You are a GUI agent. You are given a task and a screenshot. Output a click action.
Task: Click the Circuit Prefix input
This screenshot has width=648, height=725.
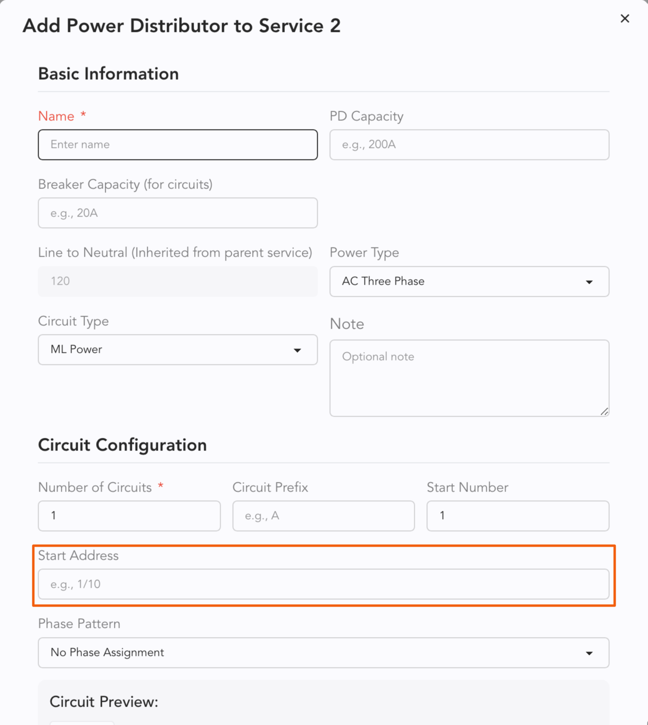pyautogui.click(x=324, y=516)
